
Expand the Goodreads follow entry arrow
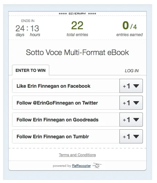pyautogui.click(x=136, y=120)
